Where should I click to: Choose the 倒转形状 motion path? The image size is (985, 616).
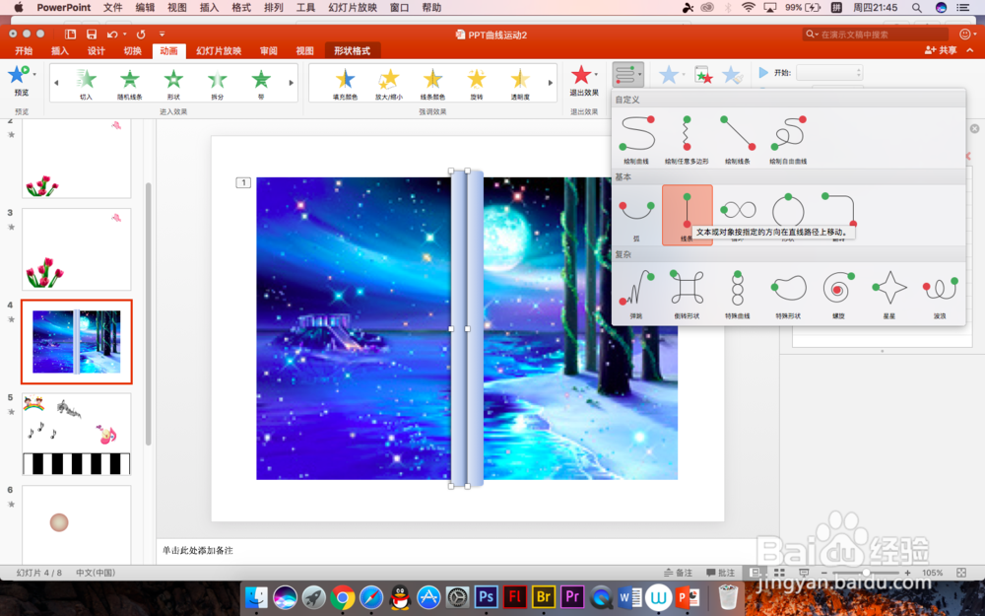[687, 293]
